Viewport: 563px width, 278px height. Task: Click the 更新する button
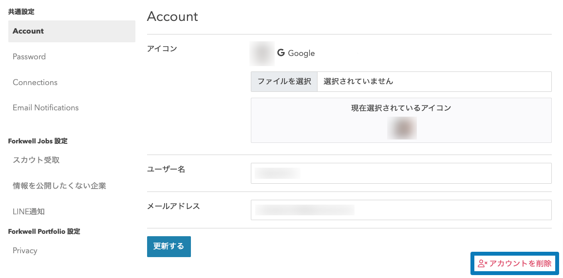169,246
